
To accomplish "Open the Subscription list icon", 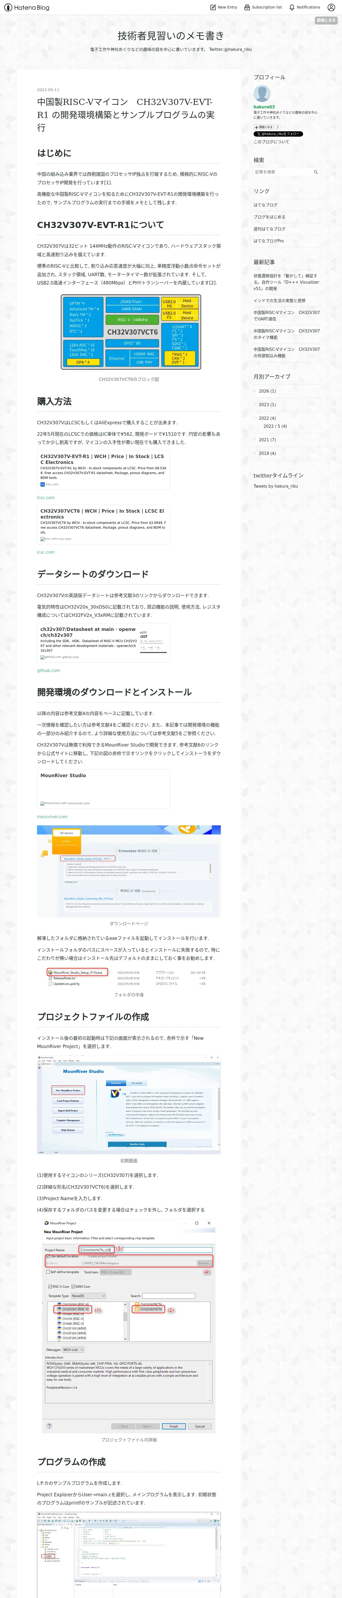I will tap(247, 7).
